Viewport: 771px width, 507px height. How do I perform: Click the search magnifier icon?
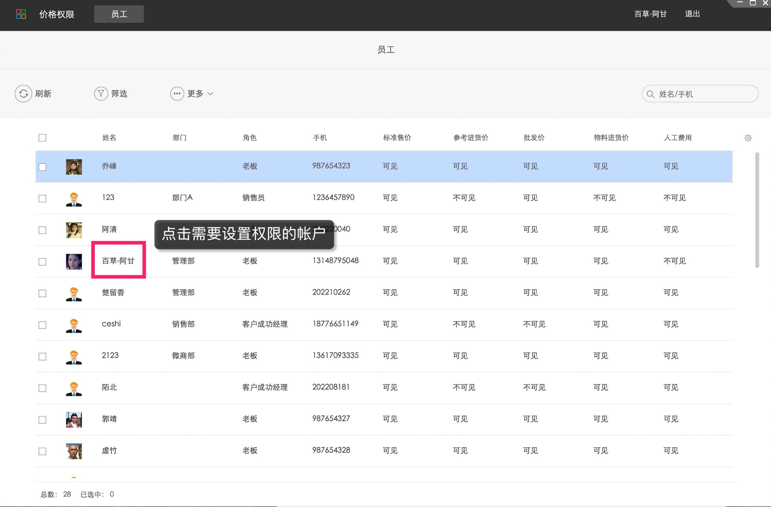(650, 94)
